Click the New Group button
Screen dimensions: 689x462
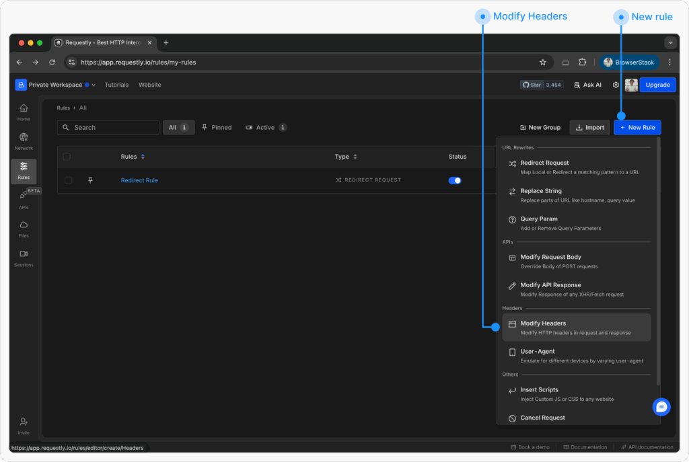[x=540, y=127]
